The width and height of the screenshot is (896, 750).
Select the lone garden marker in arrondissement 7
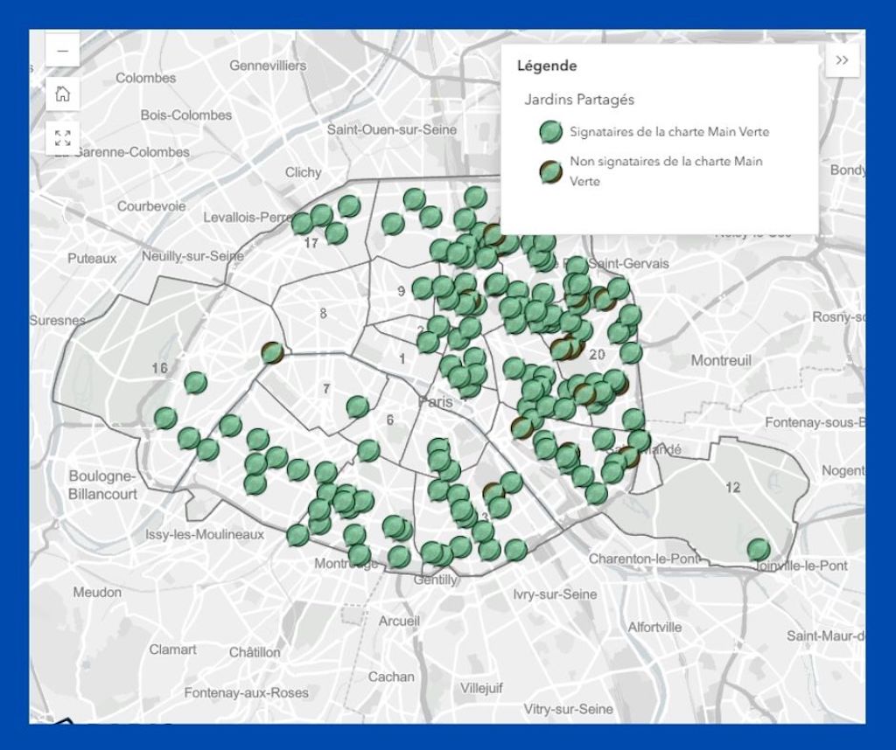pyautogui.click(x=357, y=406)
